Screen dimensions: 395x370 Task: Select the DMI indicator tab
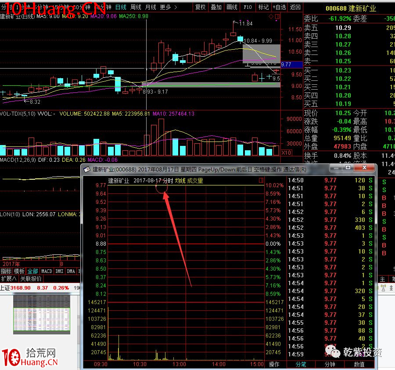[59, 271]
